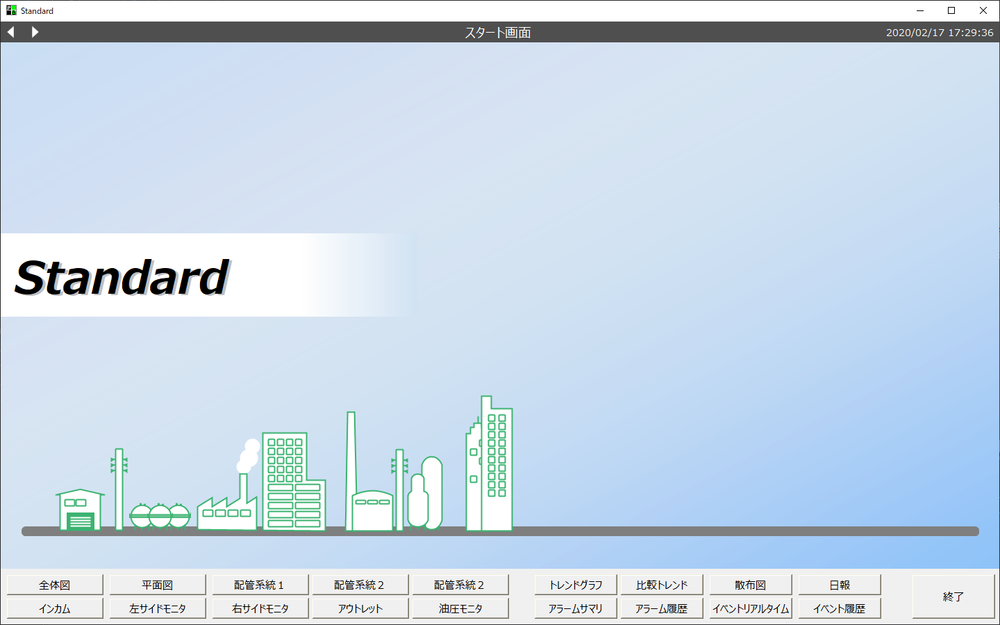
Task: Show the 右サイドモニタ view
Action: coord(260,608)
